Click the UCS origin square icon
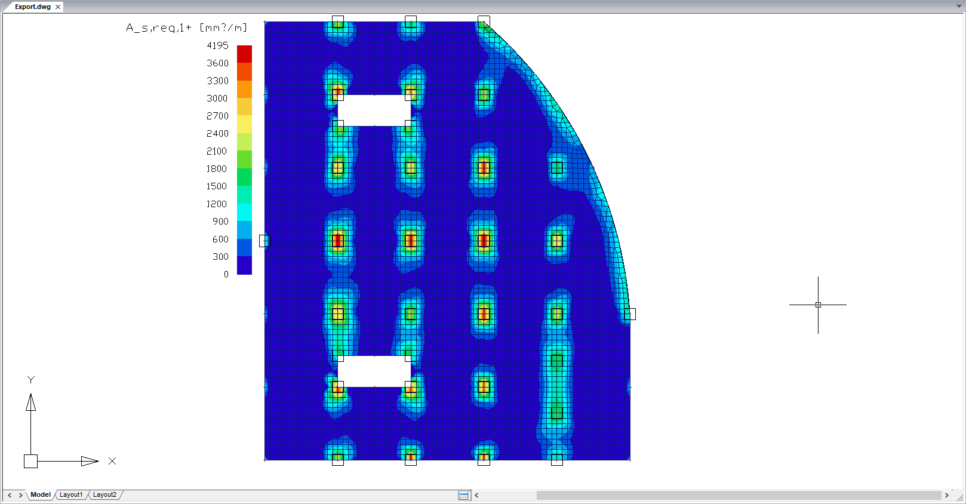The width and height of the screenshot is (966, 504). [x=30, y=461]
